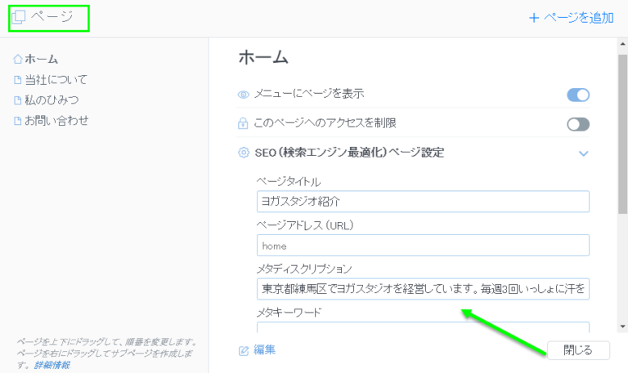Click the メタディスクリプション input field
Image resolution: width=628 pixels, height=373 pixels.
pos(423,289)
